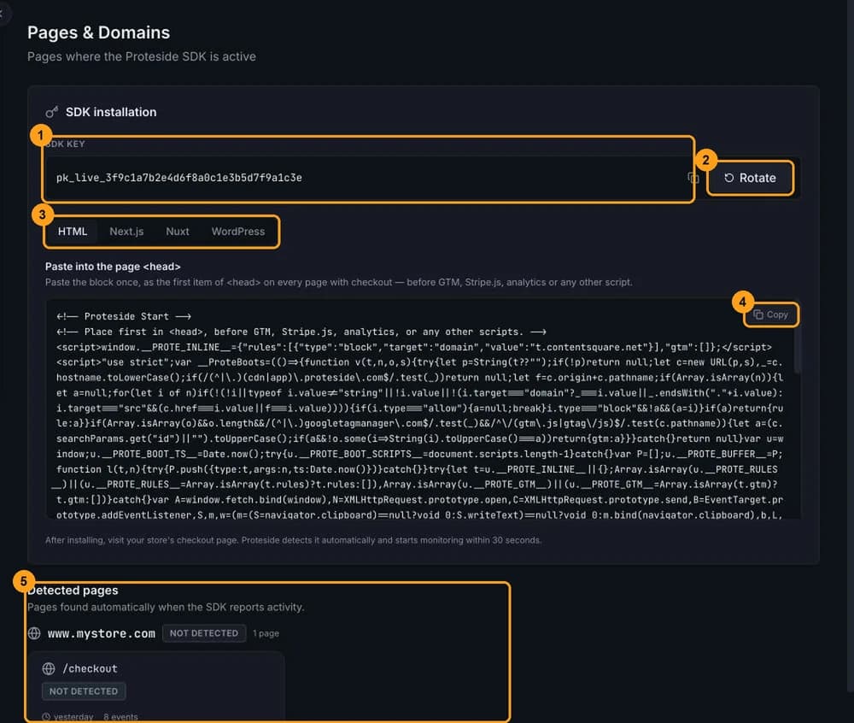
Task: Click the '1 page' count label
Action: (266, 633)
